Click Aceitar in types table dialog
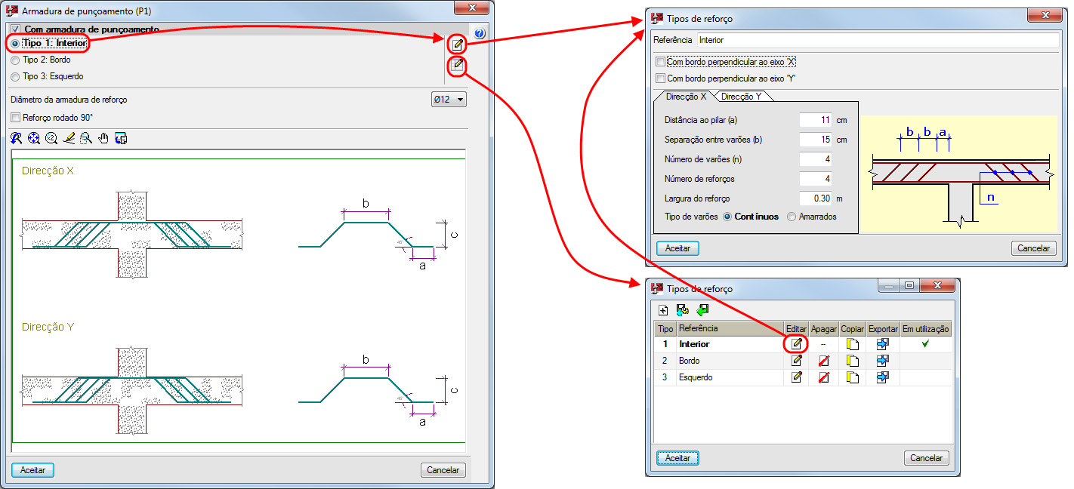1074x489 pixels. [678, 458]
